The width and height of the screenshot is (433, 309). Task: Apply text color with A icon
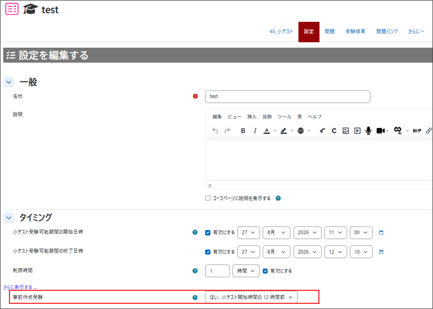tap(266, 131)
